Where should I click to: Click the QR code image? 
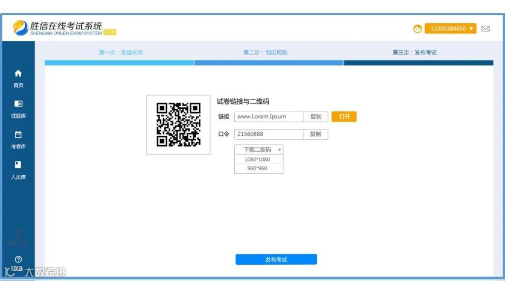tap(179, 125)
